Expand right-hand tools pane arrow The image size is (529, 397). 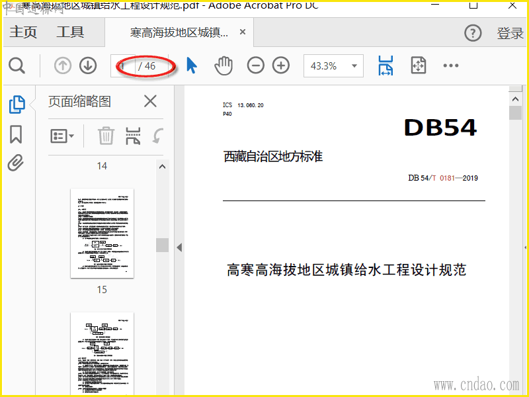(x=525, y=247)
